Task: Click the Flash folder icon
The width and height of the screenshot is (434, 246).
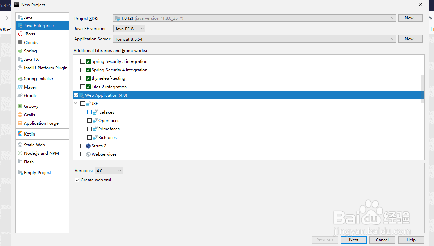Action: tap(20, 162)
